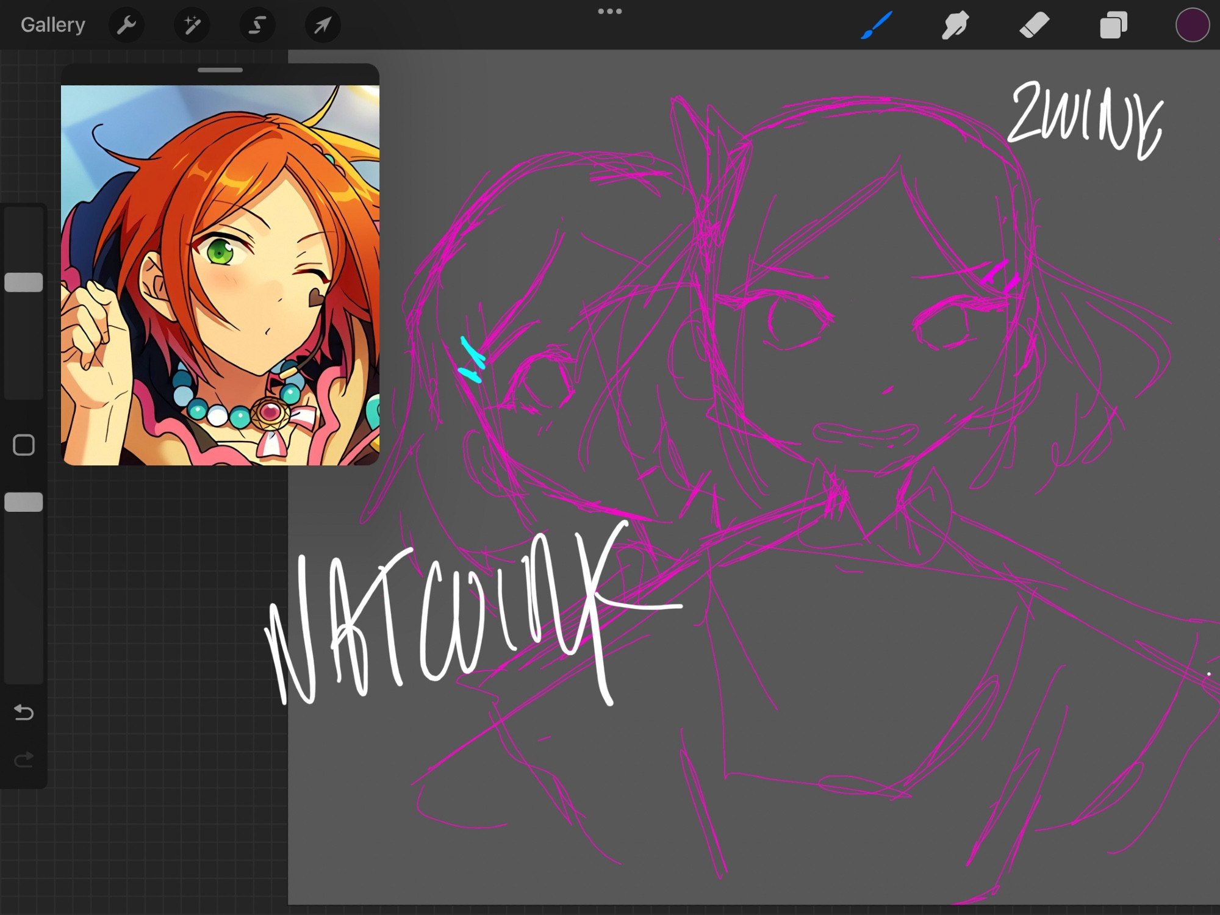This screenshot has width=1220, height=915.
Task: Open the active color picker circle
Action: (1193, 25)
